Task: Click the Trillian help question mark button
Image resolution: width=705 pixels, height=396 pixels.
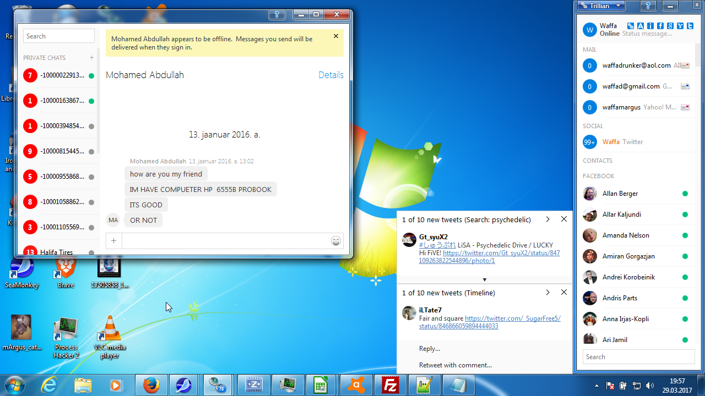Action: 649,6
